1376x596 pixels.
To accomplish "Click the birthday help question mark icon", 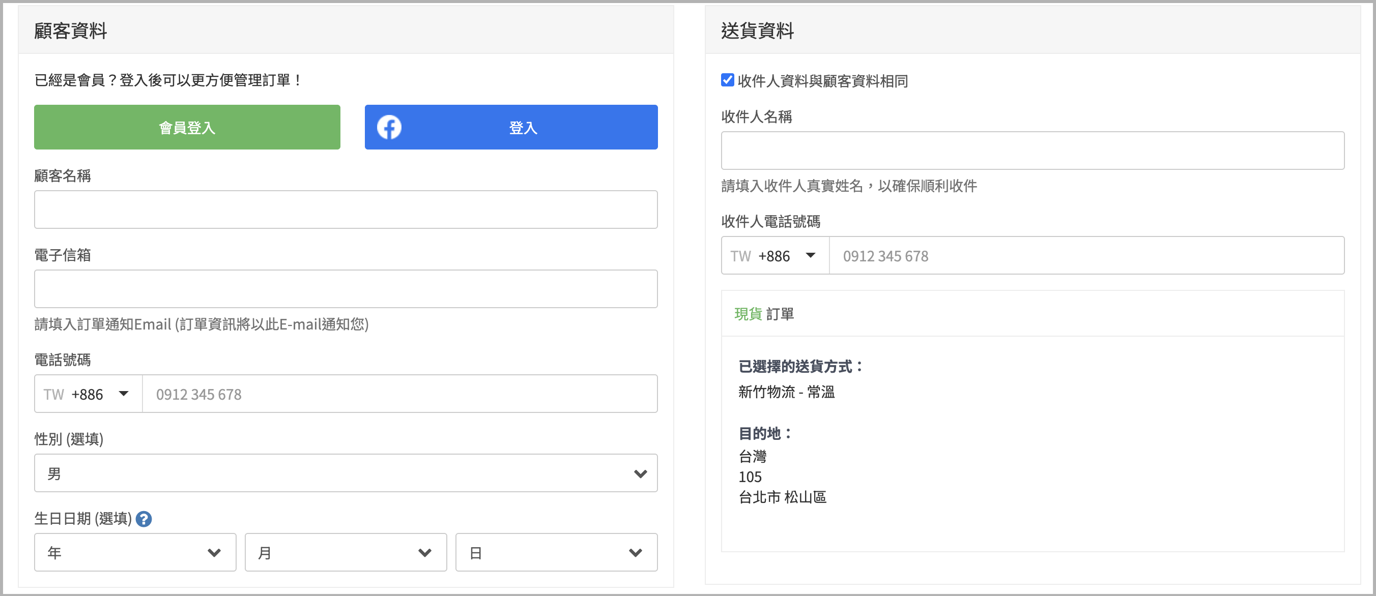I will click(144, 519).
